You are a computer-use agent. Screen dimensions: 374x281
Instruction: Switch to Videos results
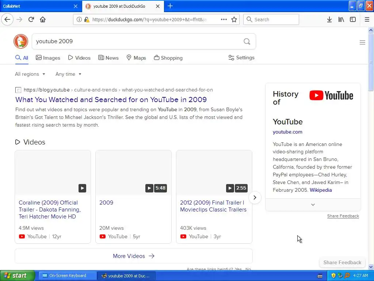pyautogui.click(x=79, y=58)
